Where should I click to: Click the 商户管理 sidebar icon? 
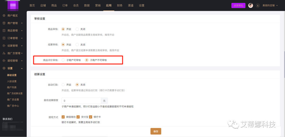click(x=4, y=23)
